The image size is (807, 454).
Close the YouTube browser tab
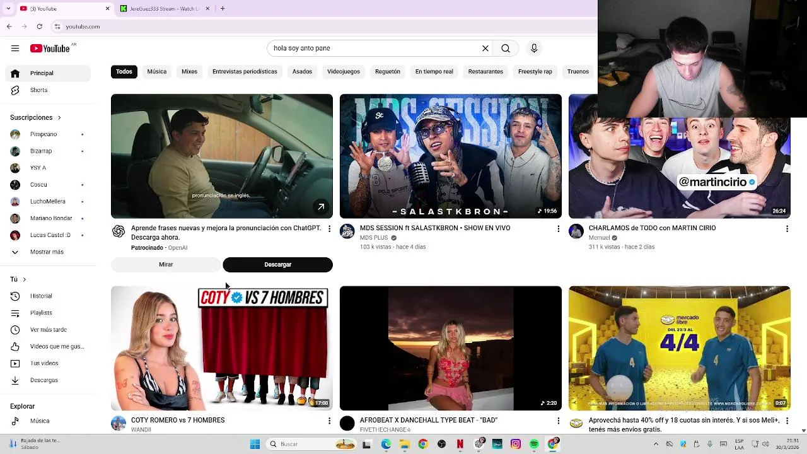[107, 9]
